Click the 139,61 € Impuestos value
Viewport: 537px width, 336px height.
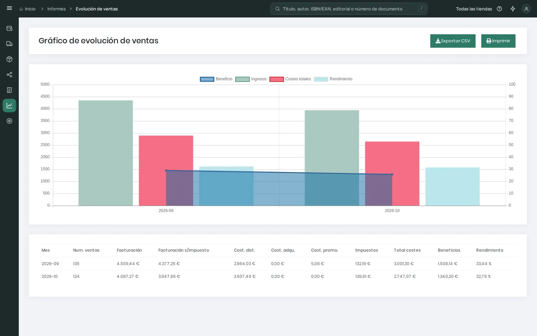pyautogui.click(x=363, y=277)
